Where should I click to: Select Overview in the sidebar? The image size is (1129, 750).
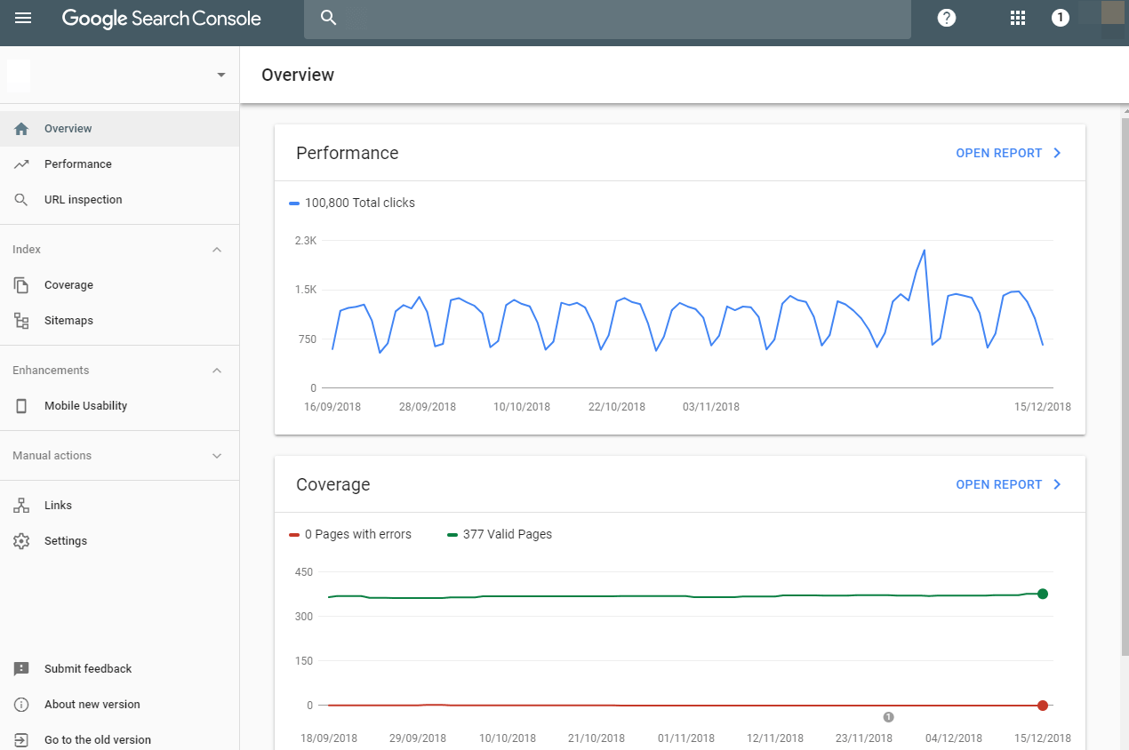click(x=69, y=128)
